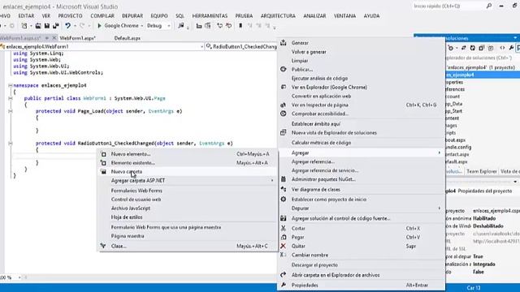520x292 pixels.
Task: Open the AYUDA menu
Action: (371, 16)
